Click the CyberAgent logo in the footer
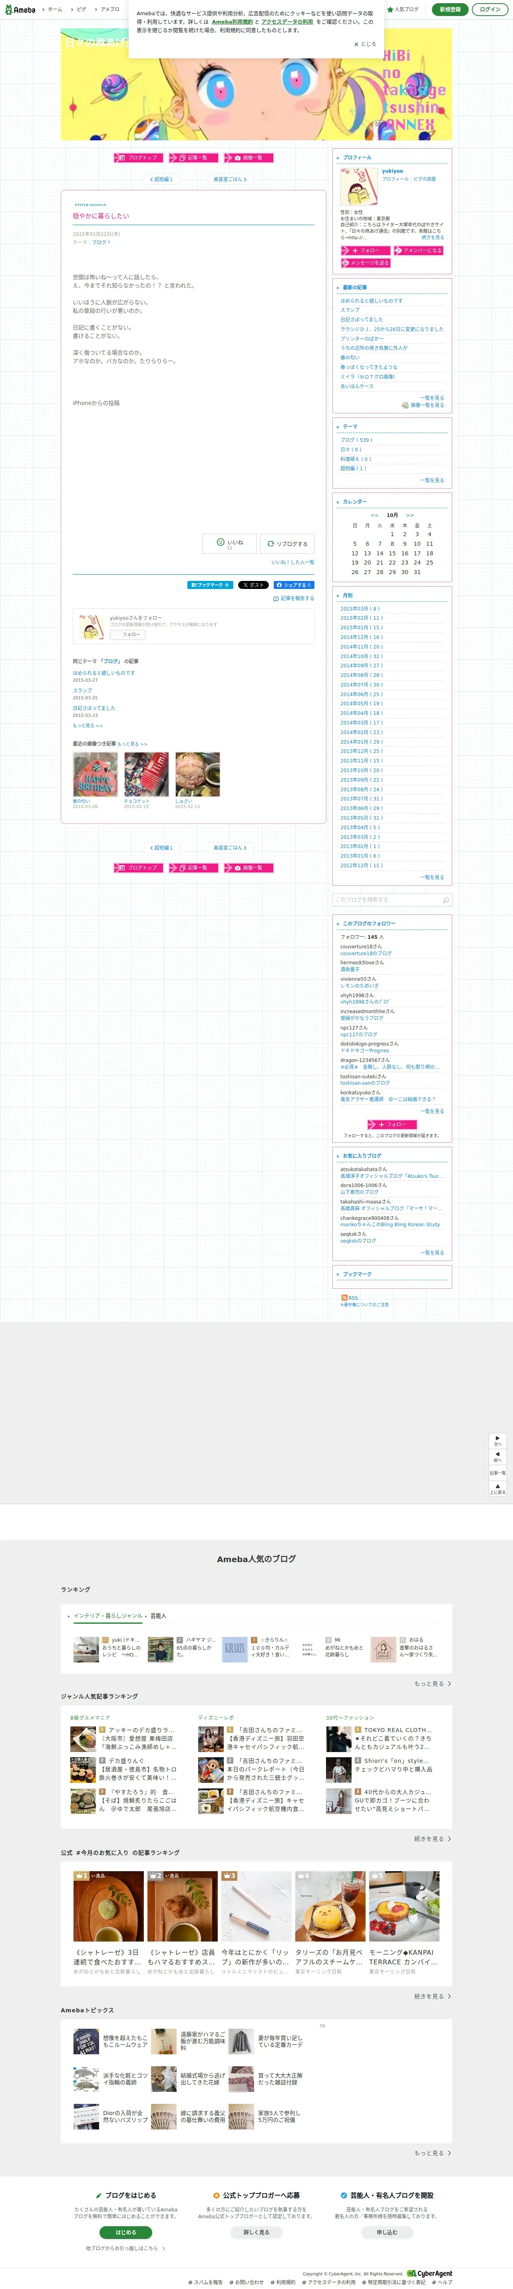513x2289 pixels. click(x=429, y=2273)
